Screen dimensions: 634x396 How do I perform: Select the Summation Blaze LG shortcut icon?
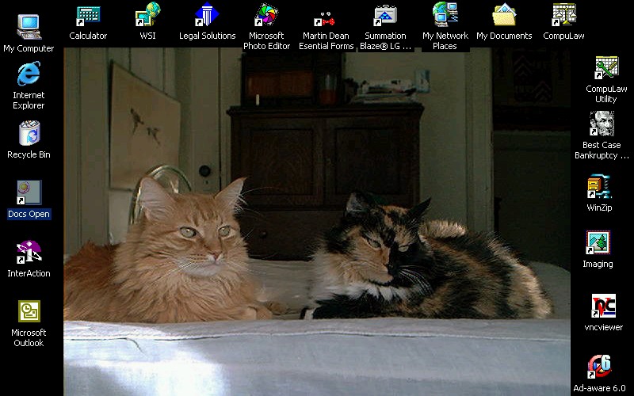[x=385, y=15]
